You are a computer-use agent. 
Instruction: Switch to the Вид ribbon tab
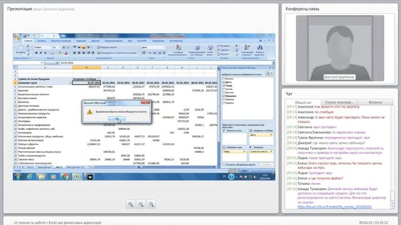(130, 41)
